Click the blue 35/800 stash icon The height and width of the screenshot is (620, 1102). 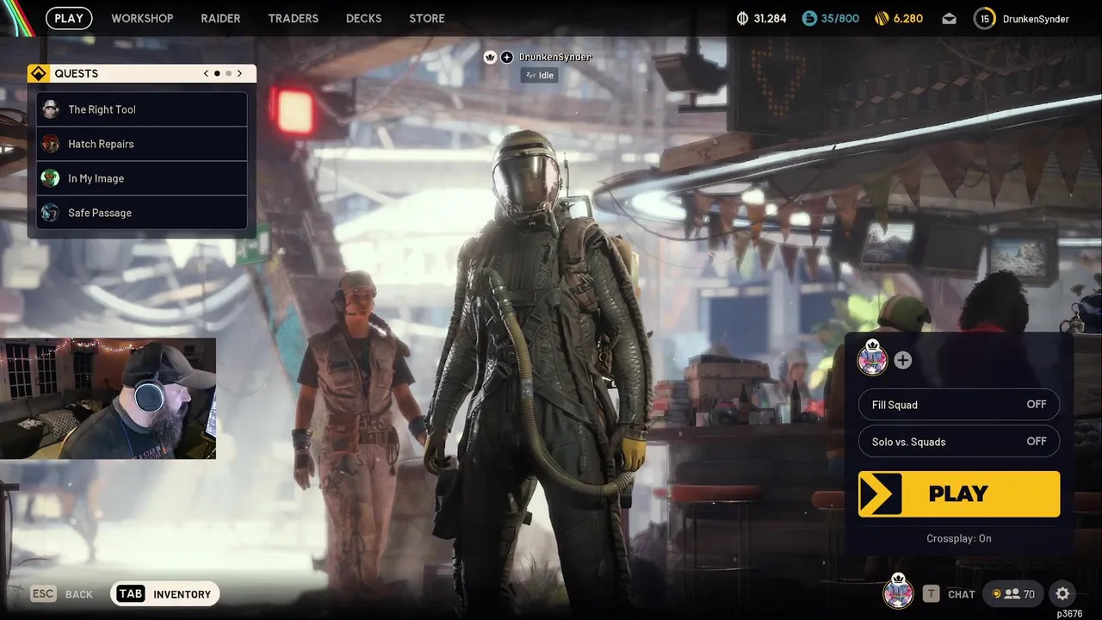click(808, 18)
